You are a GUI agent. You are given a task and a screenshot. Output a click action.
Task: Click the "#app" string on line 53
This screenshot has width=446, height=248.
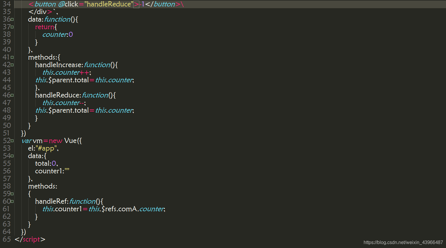point(46,148)
